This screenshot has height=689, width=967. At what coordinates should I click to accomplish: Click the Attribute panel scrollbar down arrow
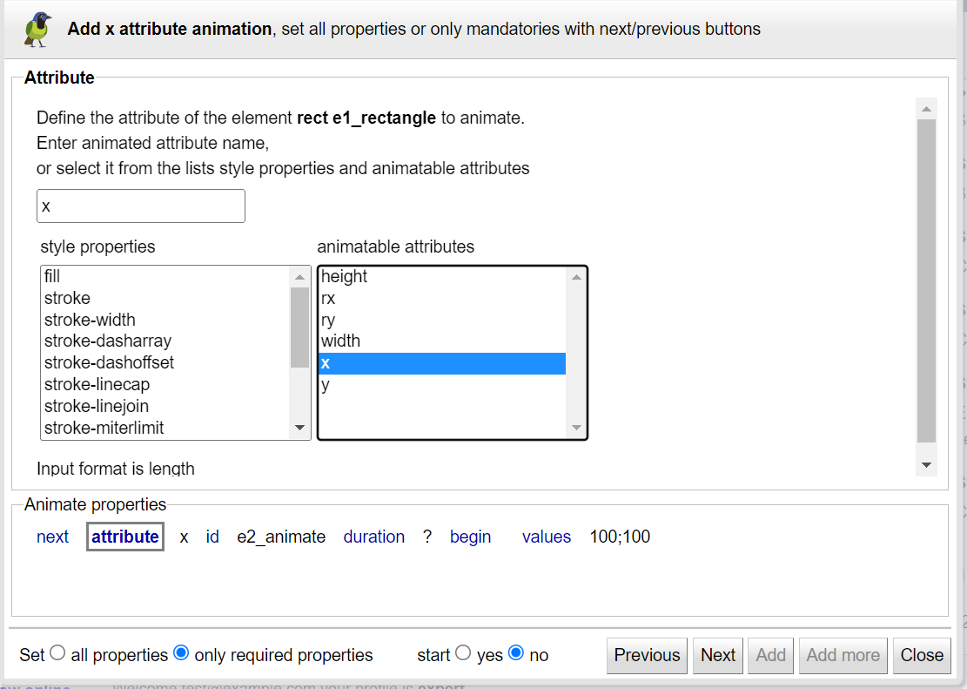pos(926,465)
